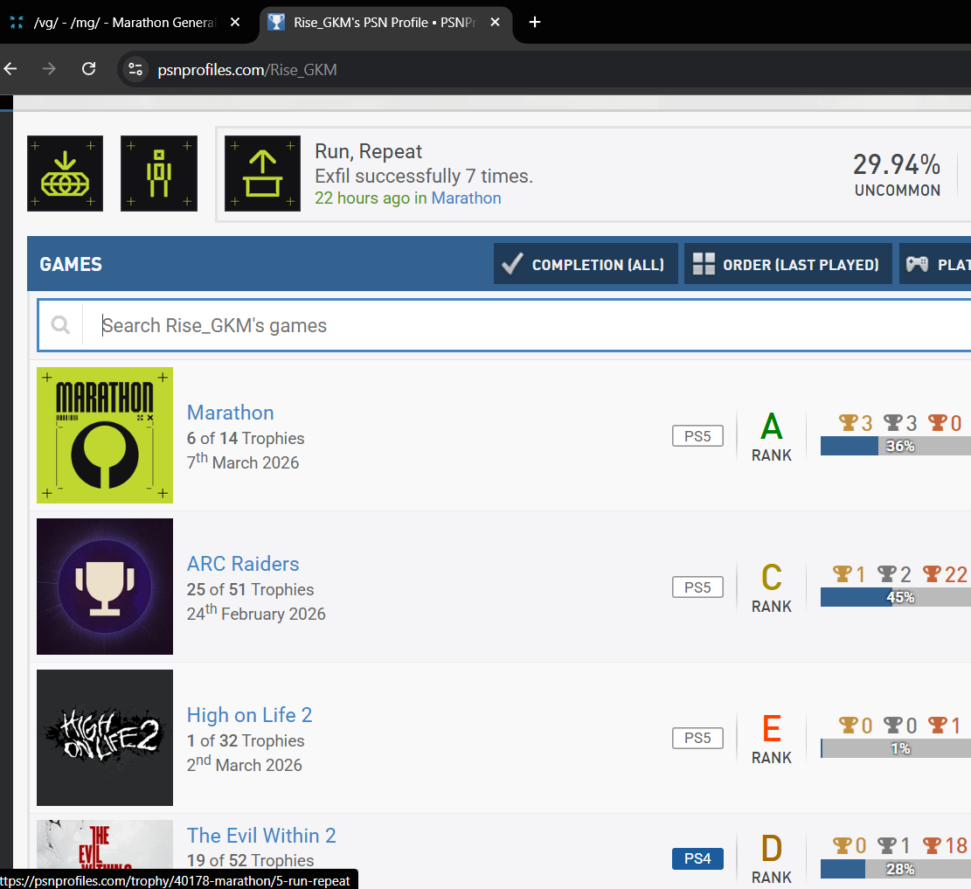Open The Evil Within 2 title link
Image resolution: width=971 pixels, height=889 pixels.
click(x=261, y=835)
